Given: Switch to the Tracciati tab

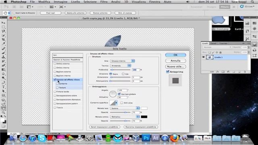Looking at the screenshot, I should tap(223, 43).
